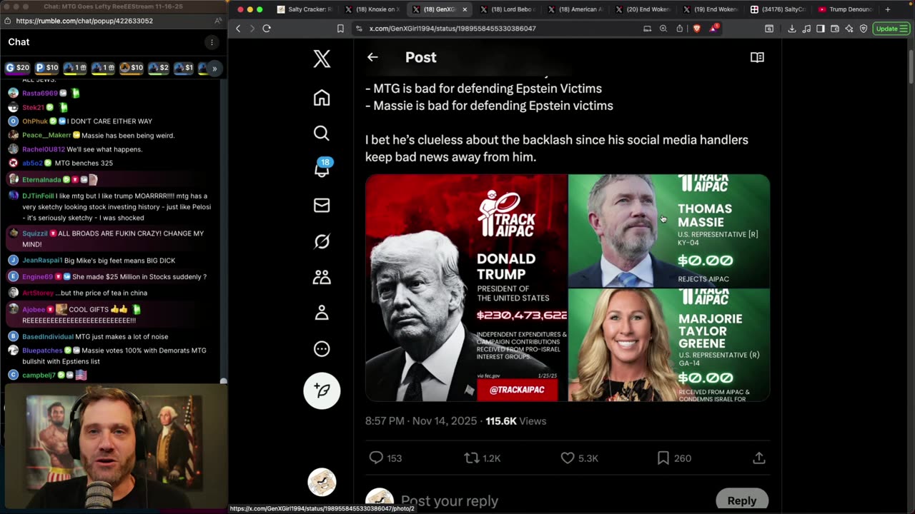Open the Profile person icon
This screenshot has width=915, height=514.
click(x=322, y=313)
